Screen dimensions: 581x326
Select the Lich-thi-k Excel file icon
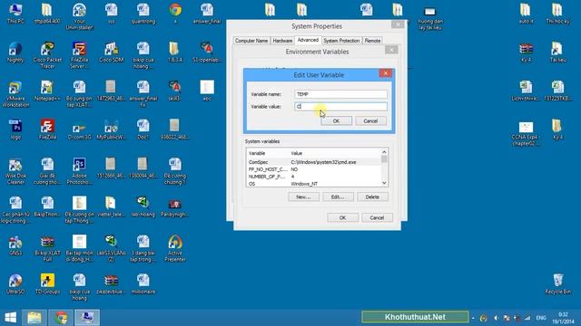point(527,91)
